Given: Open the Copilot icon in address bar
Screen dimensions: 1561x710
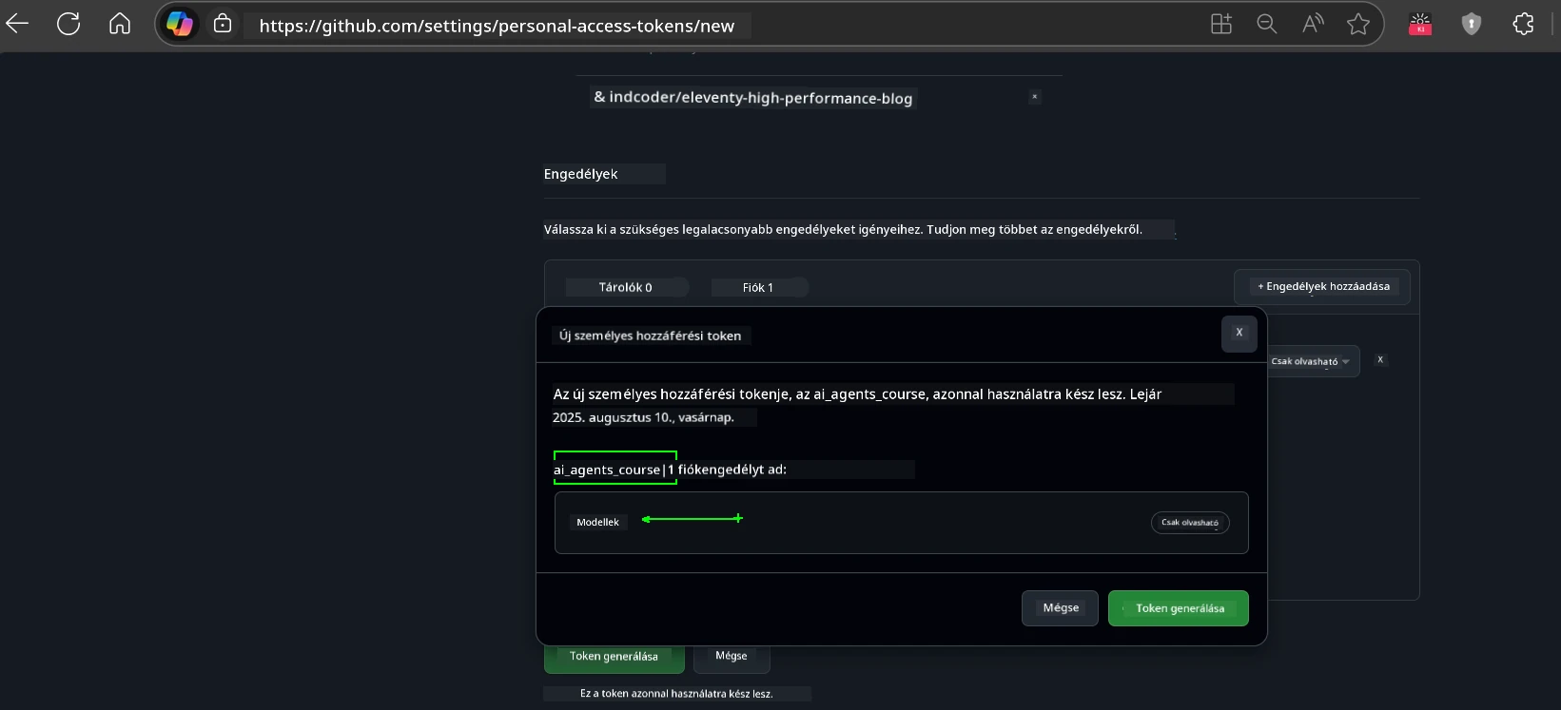Looking at the screenshot, I should click(180, 25).
